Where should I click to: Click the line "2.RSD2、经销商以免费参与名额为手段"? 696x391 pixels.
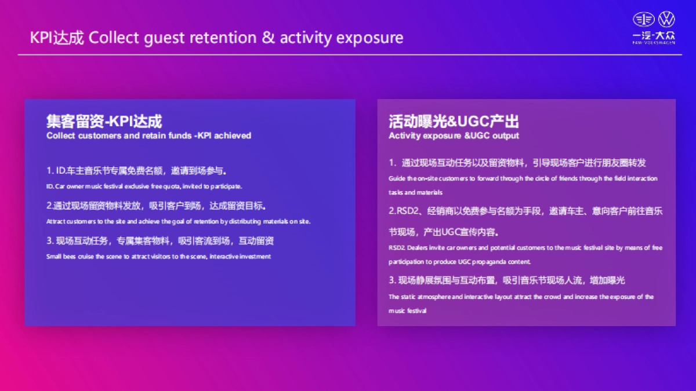525,211
